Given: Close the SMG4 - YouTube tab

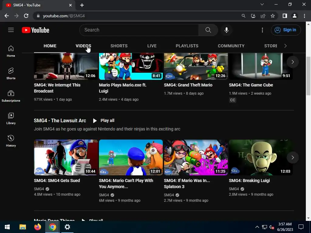Looking at the screenshot, I should pos(70,5).
